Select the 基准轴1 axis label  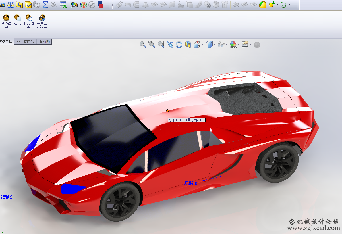[192, 183]
